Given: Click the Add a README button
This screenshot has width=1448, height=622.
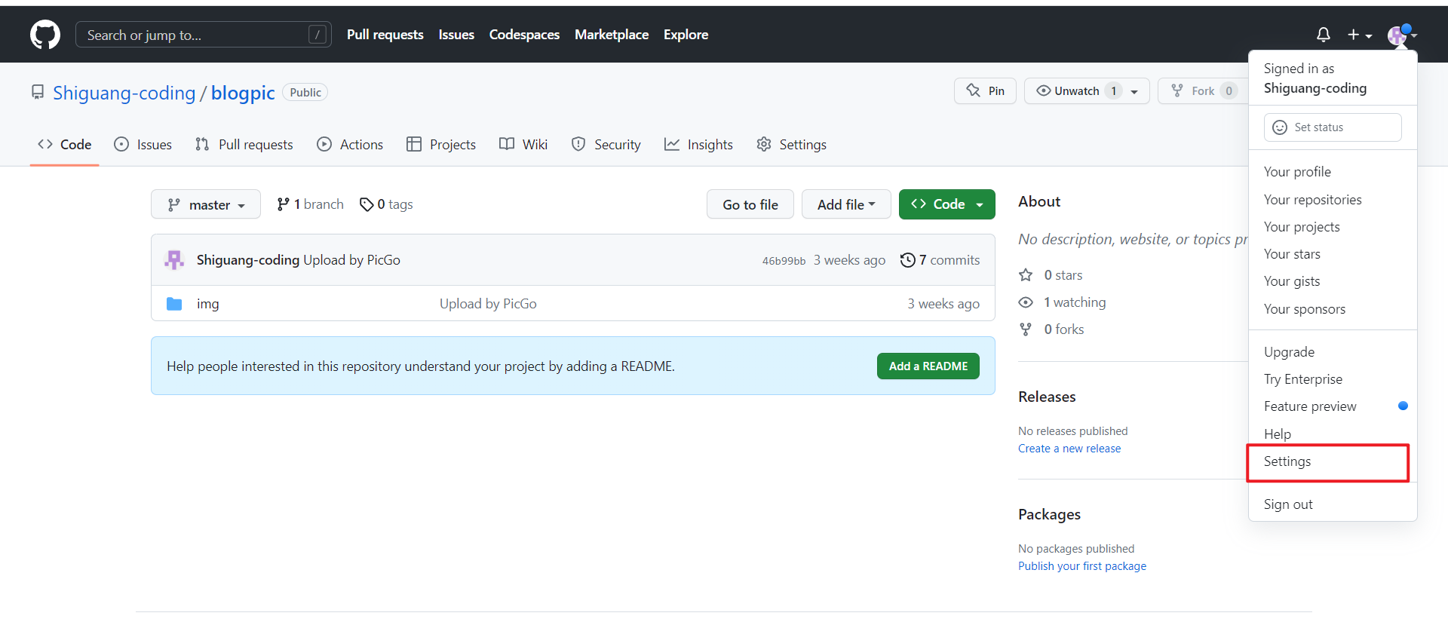Looking at the screenshot, I should click(x=928, y=366).
